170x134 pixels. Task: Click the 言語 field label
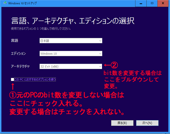[x=14, y=41]
